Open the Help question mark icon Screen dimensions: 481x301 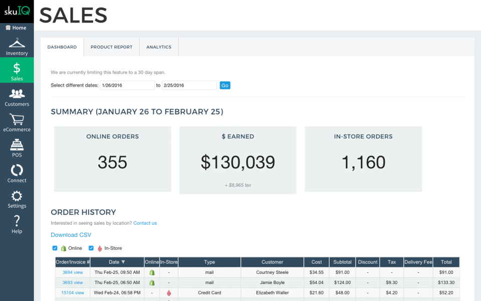[x=17, y=221]
